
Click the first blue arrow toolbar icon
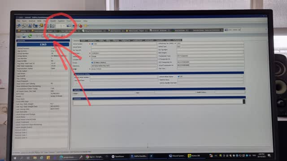coord(19,26)
